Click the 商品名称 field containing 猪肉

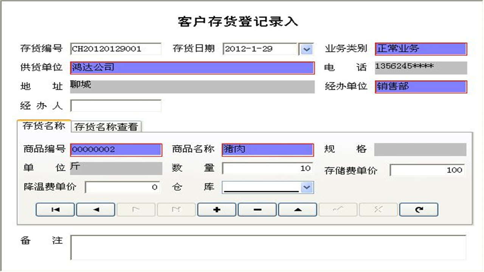pyautogui.click(x=267, y=149)
